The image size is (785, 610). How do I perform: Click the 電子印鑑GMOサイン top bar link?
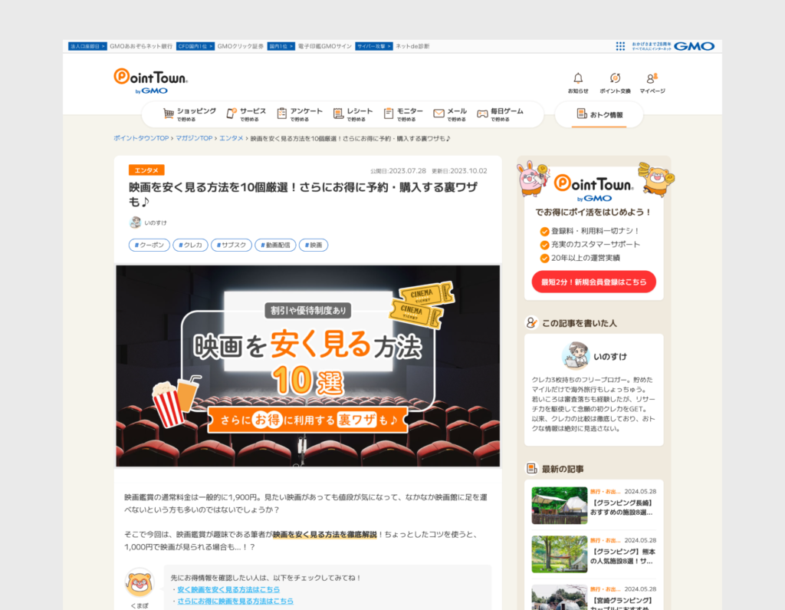pos(325,46)
